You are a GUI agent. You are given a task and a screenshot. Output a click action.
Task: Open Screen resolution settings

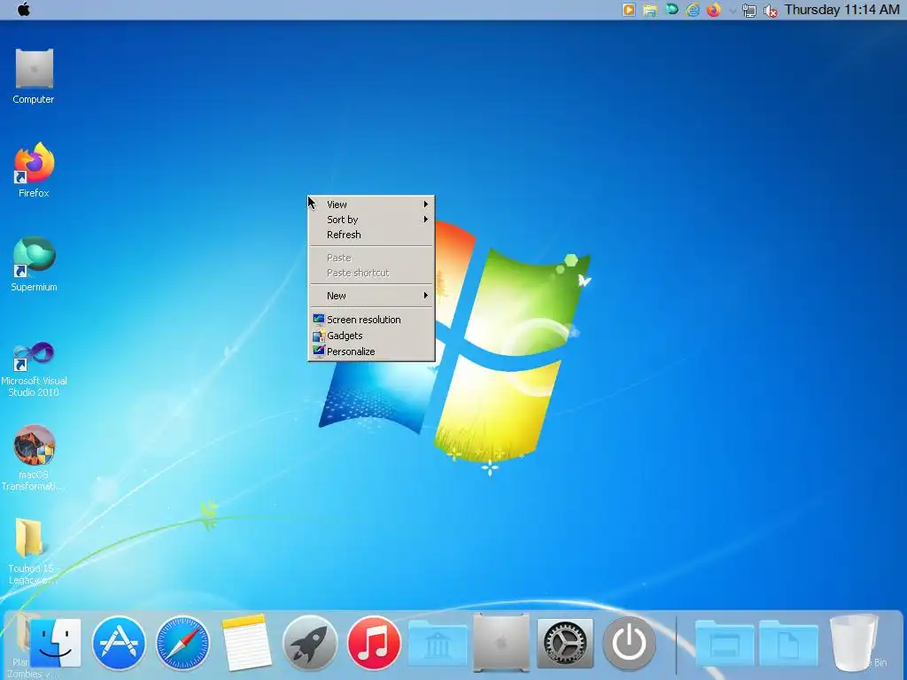click(x=371, y=319)
